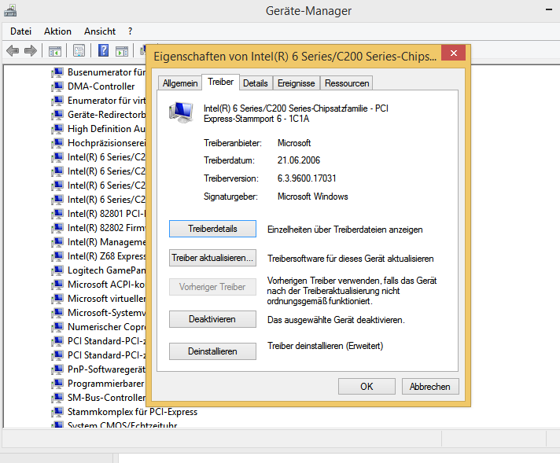The image size is (560, 463).
Task: Click the device icon beside Logitech GamePan
Action: (57, 270)
